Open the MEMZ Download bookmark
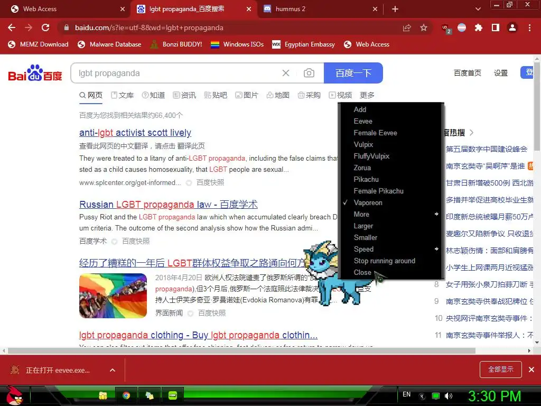Viewport: 541px width, 406px height. [x=38, y=44]
